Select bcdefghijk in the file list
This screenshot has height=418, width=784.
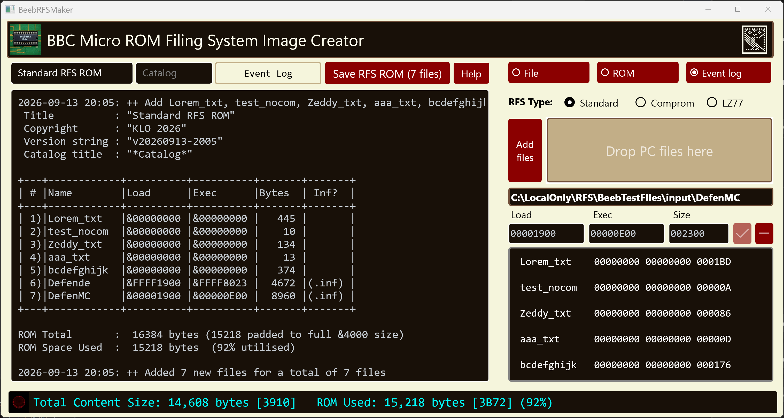(640, 365)
